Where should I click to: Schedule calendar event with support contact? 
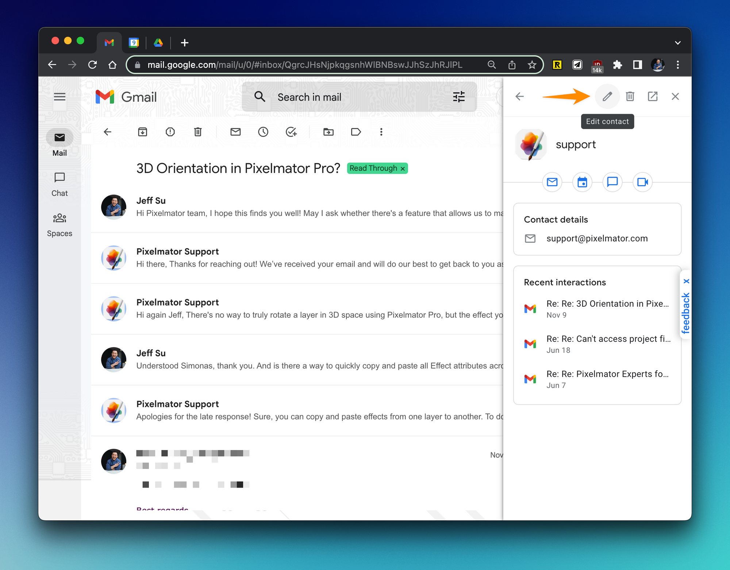click(x=582, y=182)
